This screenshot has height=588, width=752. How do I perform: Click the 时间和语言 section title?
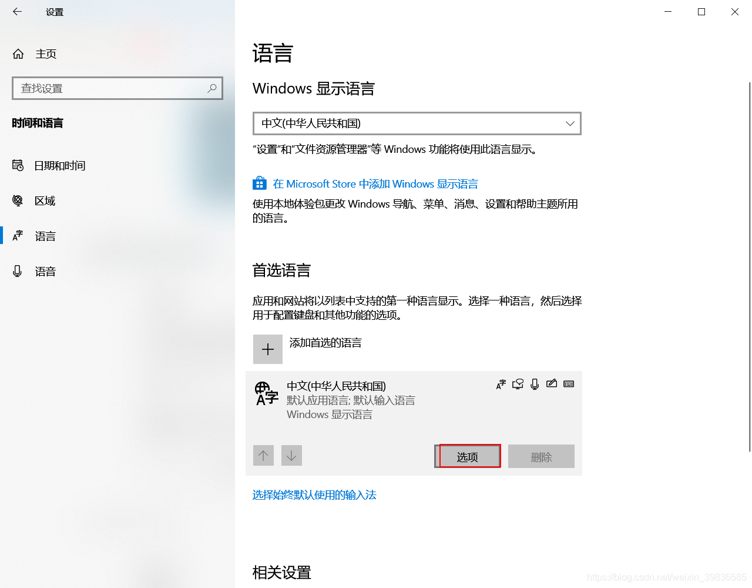(38, 123)
